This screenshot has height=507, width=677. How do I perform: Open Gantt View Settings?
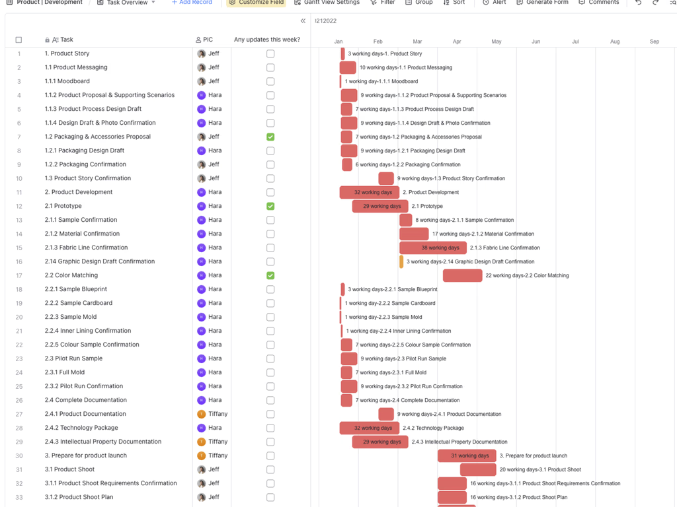[x=327, y=3]
